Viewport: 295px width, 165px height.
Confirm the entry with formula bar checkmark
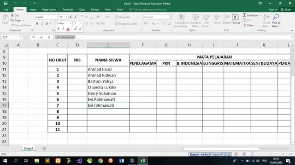pyautogui.click(x=41, y=37)
